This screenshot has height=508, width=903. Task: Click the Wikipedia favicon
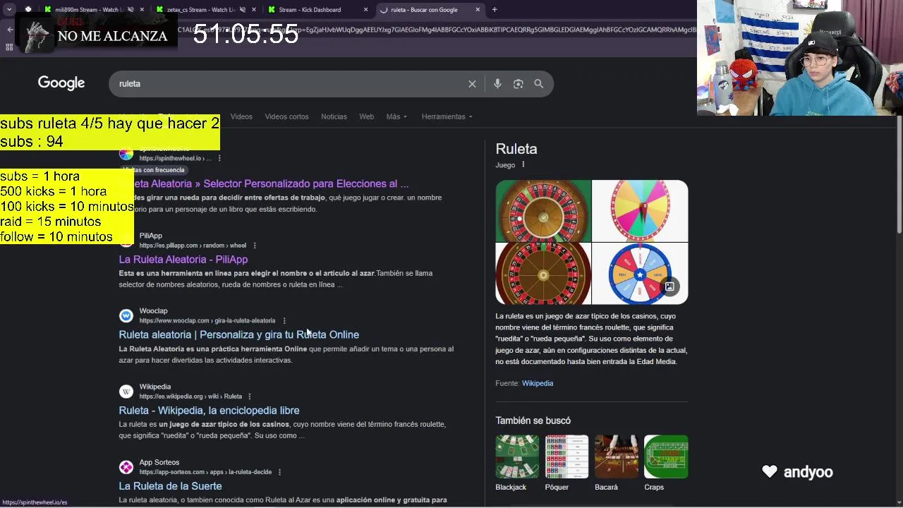126,391
